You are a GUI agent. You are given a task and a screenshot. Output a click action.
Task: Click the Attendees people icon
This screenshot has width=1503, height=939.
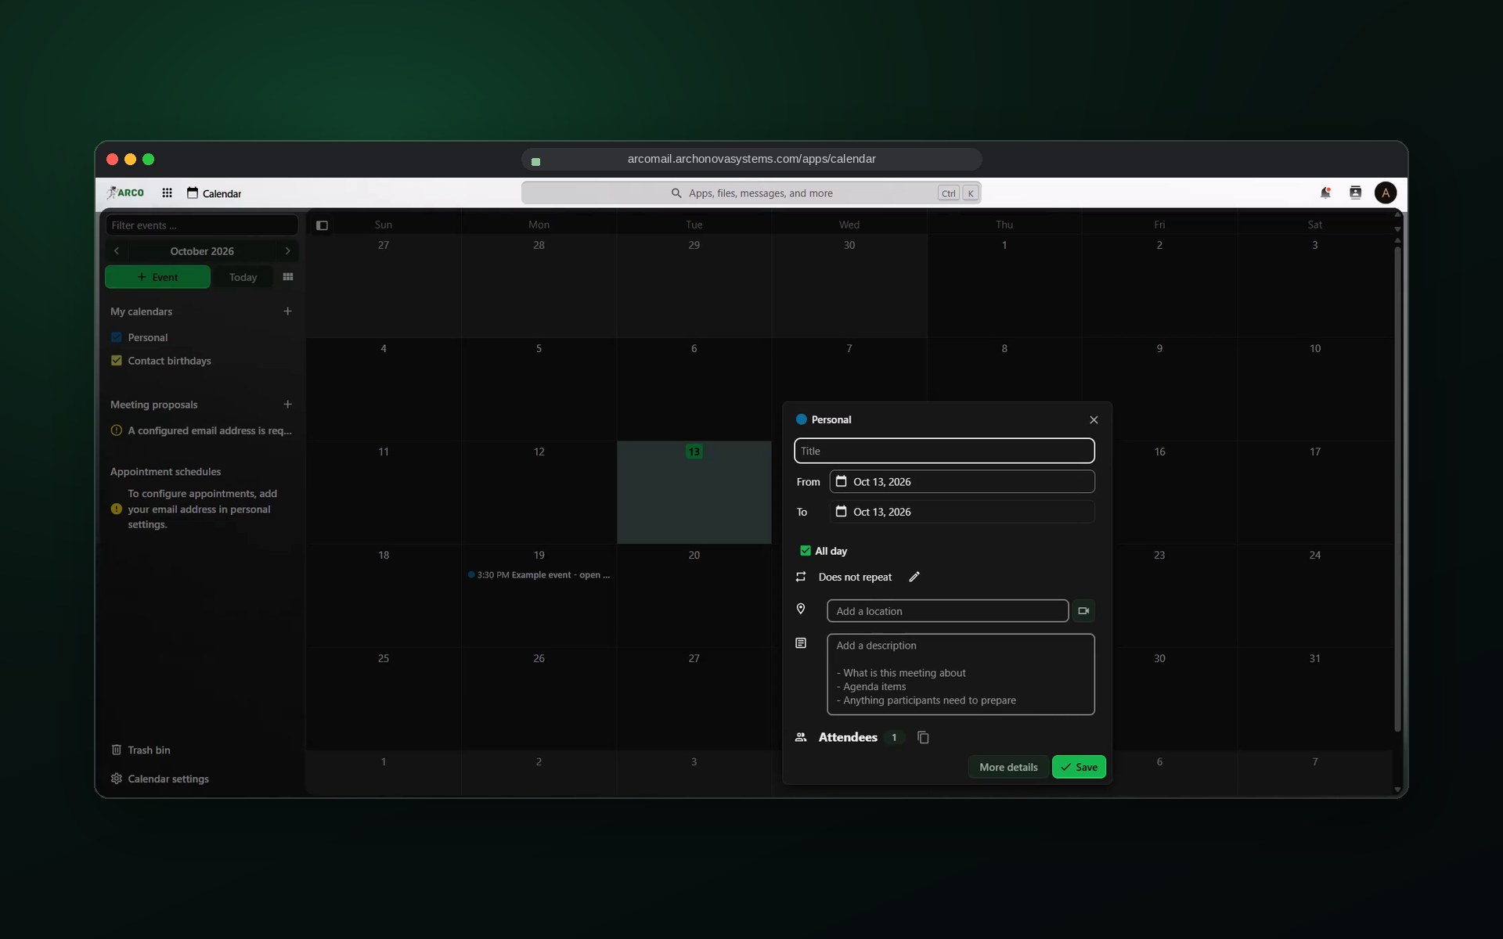[x=801, y=738]
